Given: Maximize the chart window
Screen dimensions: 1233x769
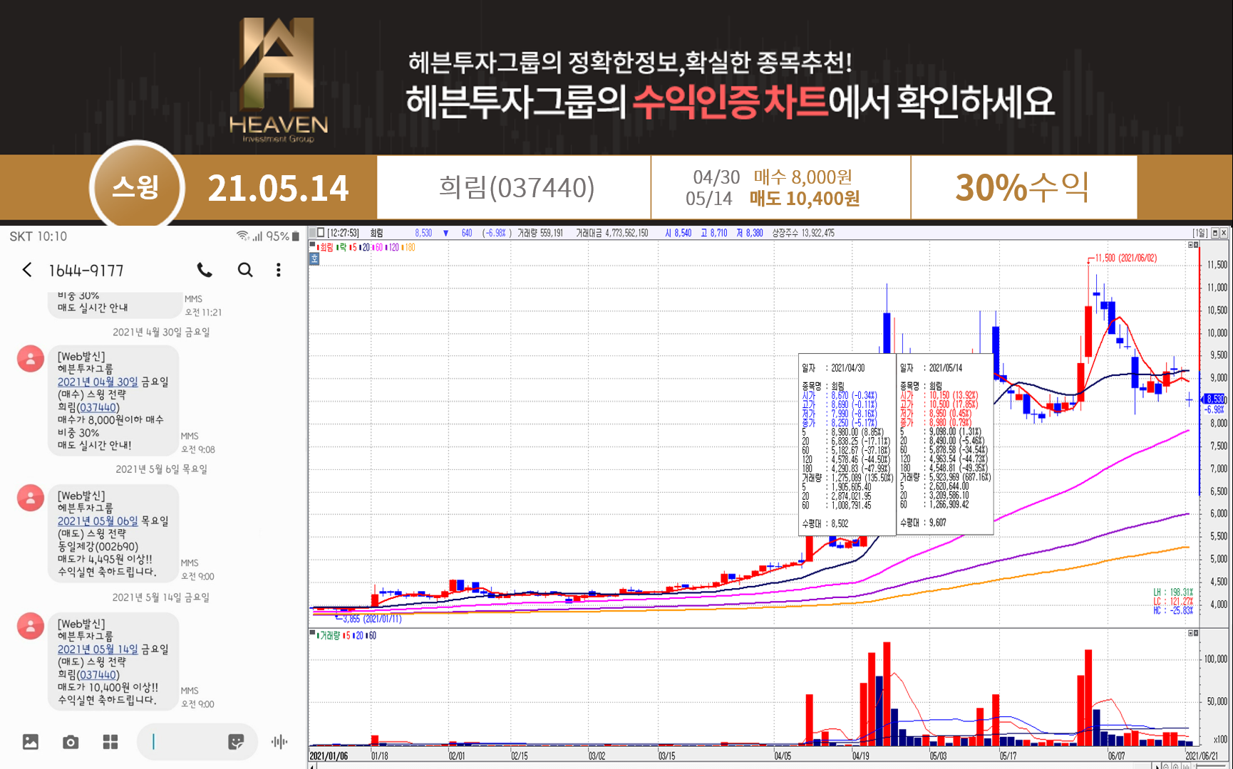Looking at the screenshot, I should pos(1215,233).
